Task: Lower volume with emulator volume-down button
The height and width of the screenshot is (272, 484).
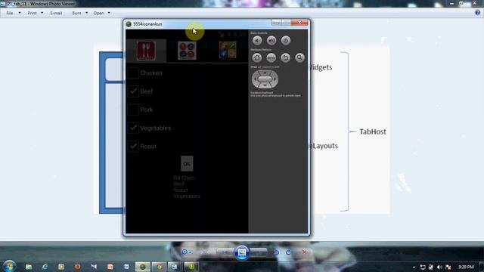Action: point(257,40)
